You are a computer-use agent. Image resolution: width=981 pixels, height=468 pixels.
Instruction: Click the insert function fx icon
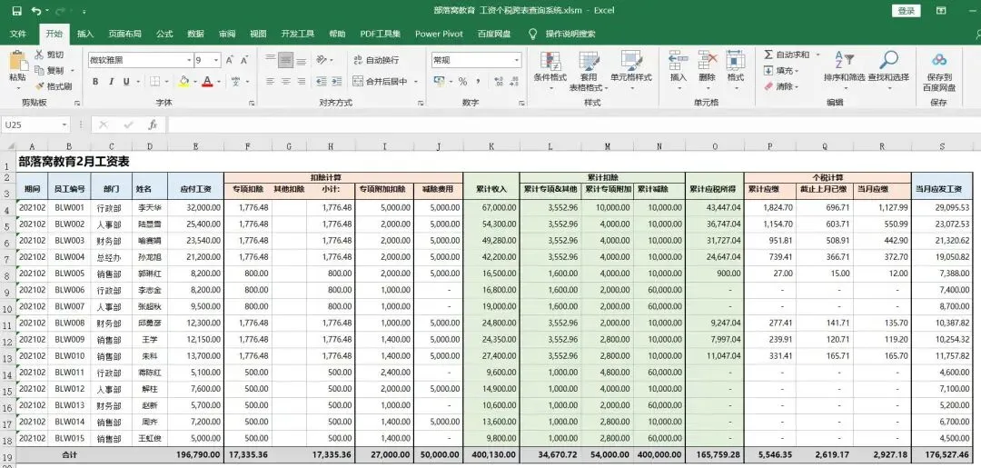(x=153, y=125)
